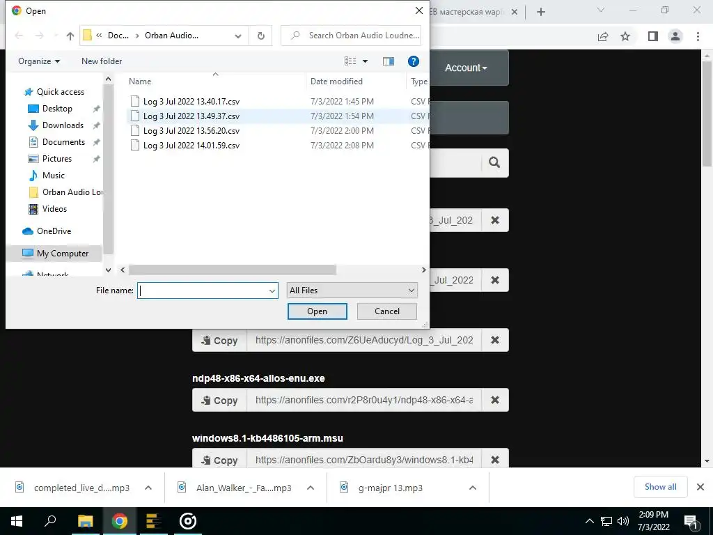This screenshot has height=535, width=713.
Task: Open Chrome three-dot menu
Action: (698, 36)
